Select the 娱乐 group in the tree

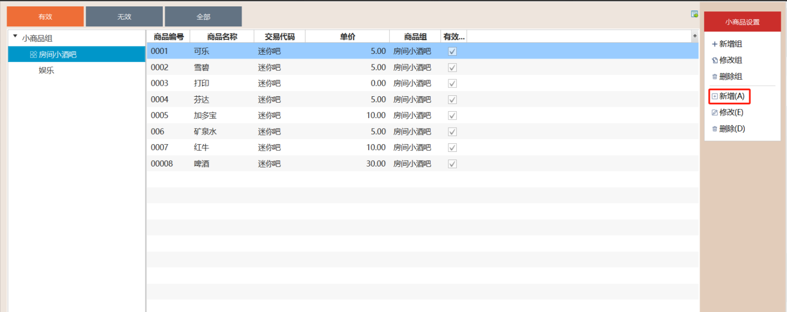46,70
